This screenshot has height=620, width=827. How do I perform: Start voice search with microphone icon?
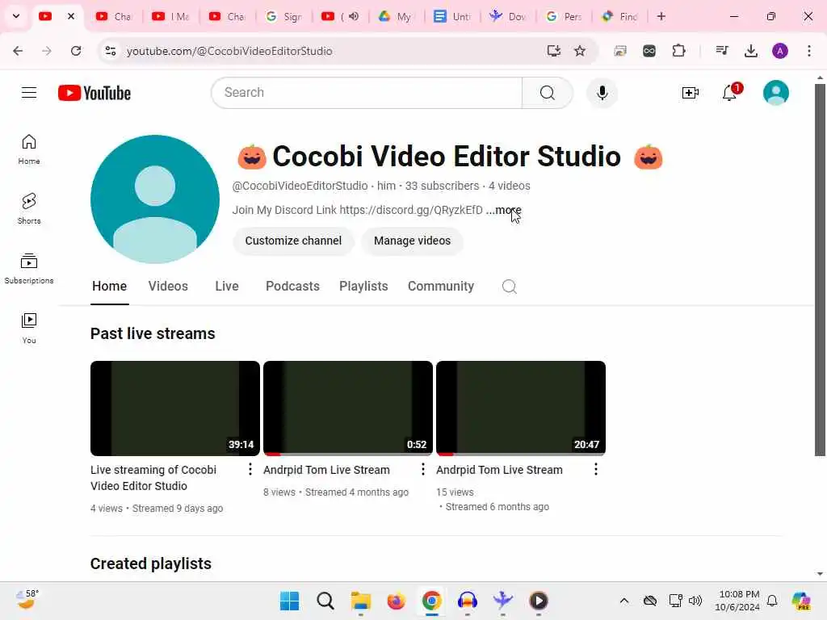pos(602,93)
